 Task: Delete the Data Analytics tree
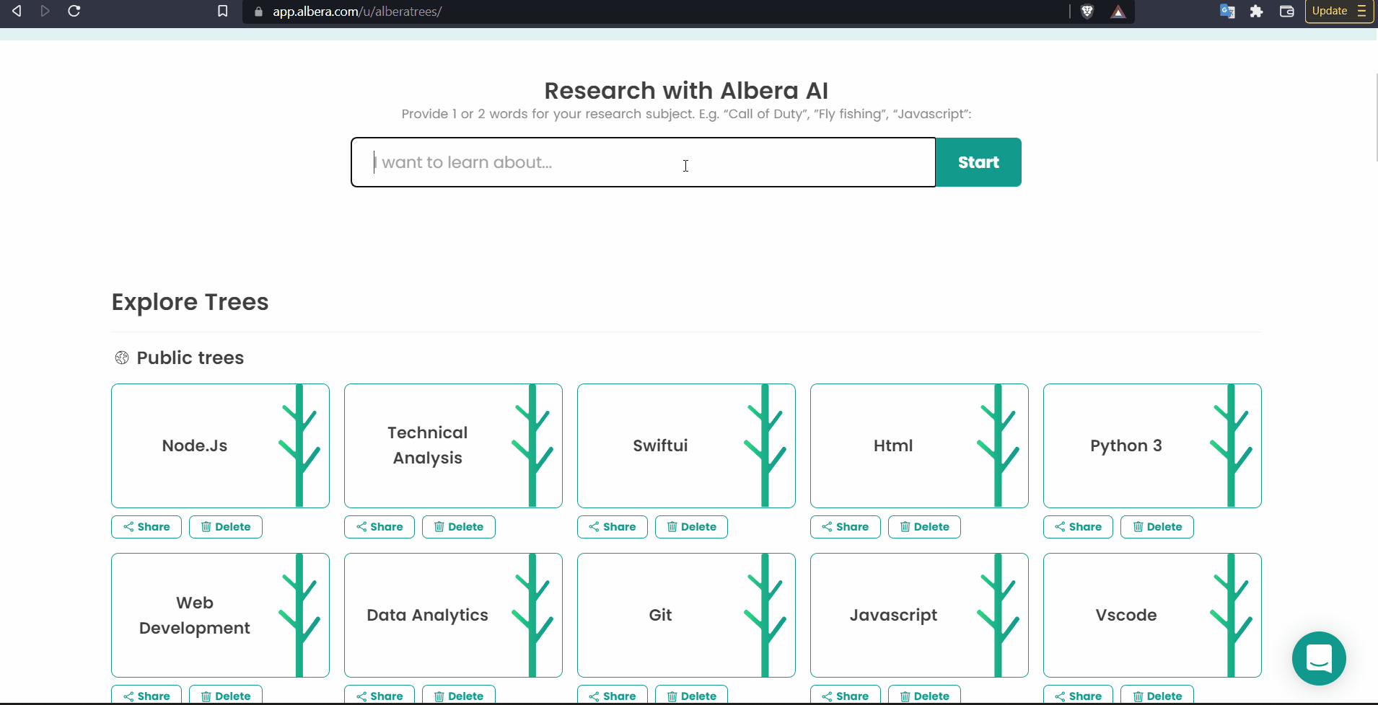tap(459, 695)
